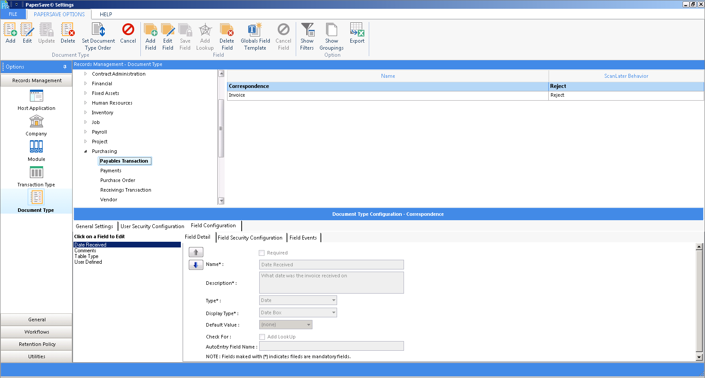Switch to PAPERSAVE OPTIONS ribbon tab
Viewport: 705px width, 378px height.
59,14
